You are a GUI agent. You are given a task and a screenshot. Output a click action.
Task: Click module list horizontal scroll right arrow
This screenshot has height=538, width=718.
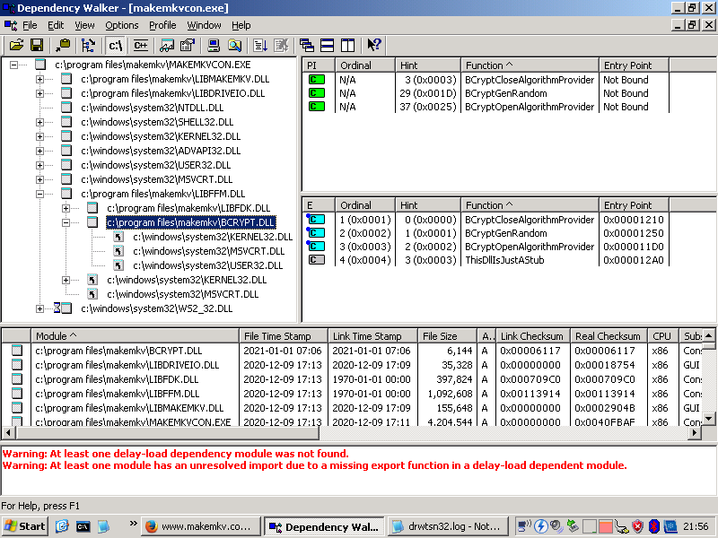pyautogui.click(x=695, y=432)
